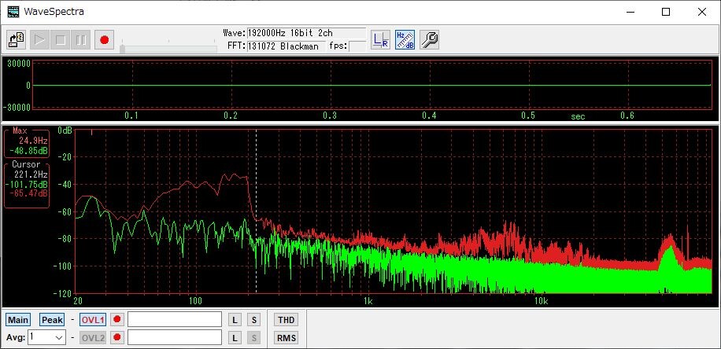Click the OVL1 red record overlay icon
This screenshot has width=721, height=349.
(117, 319)
